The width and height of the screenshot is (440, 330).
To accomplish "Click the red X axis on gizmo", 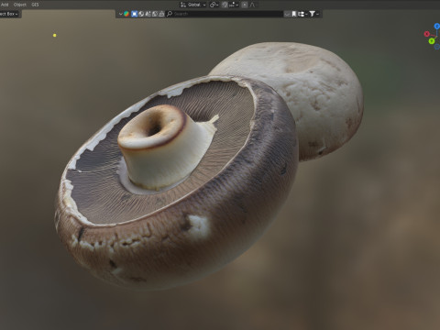I will point(427,34).
